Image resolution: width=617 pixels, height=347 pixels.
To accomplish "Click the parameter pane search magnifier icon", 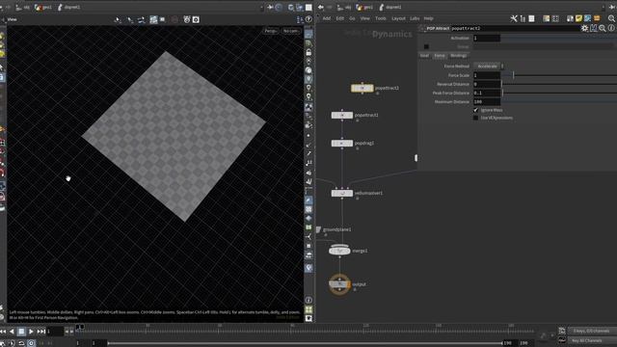I will 603,28.
